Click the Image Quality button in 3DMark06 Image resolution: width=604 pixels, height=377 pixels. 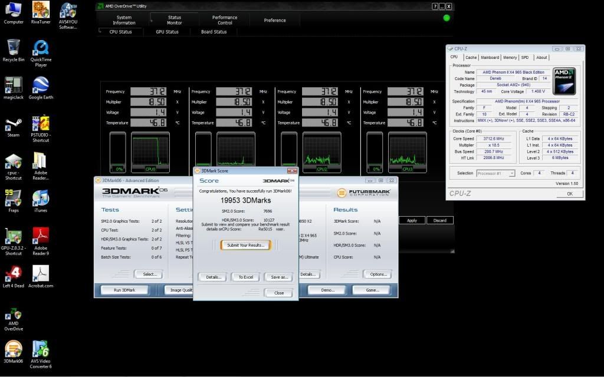pos(179,290)
